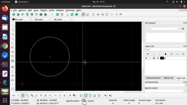This screenshot has width=187, height=105.
Task: Toggle exclusive snap mode Ex
Action: click(x=14, y=95)
